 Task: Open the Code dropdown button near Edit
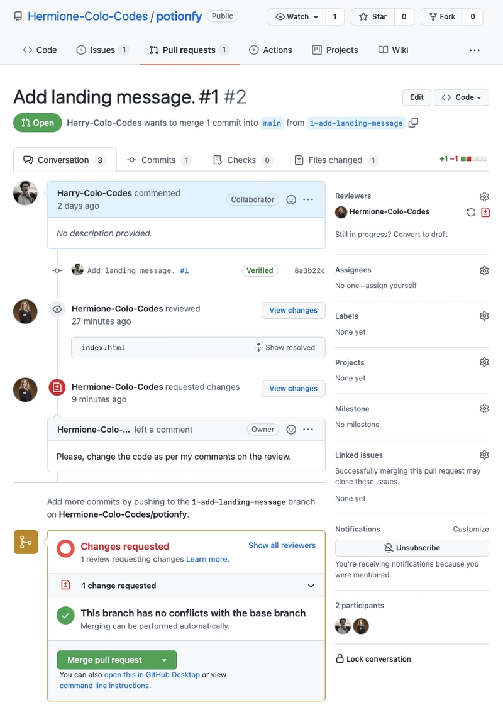(x=462, y=97)
